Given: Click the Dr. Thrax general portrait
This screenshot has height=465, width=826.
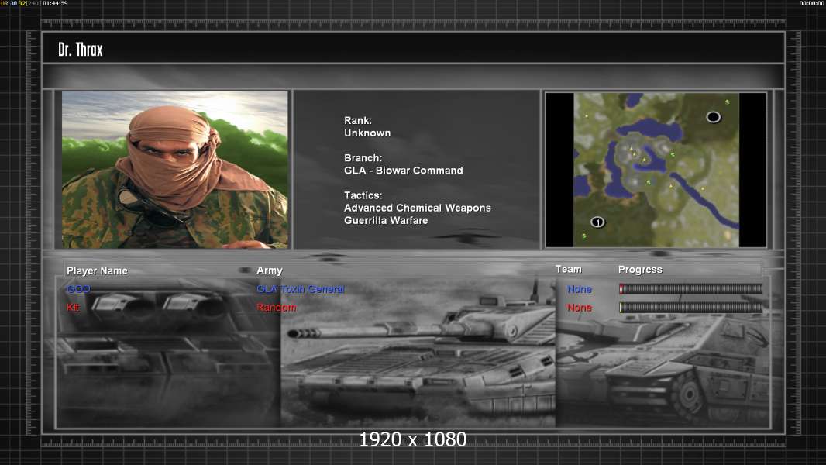Looking at the screenshot, I should (x=175, y=170).
